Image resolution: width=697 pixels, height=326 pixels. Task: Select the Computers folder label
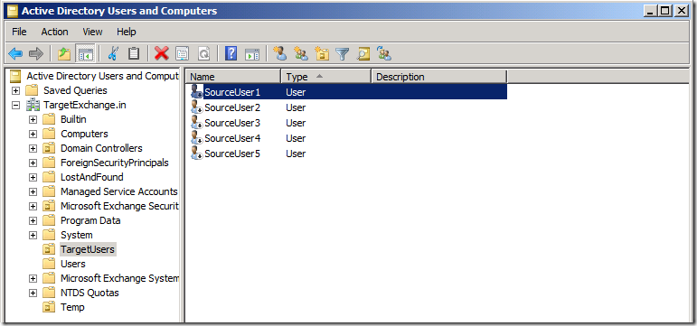coord(84,135)
